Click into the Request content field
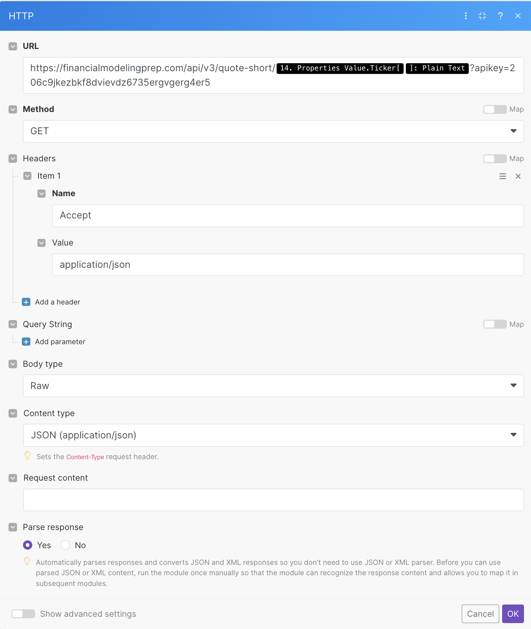The width and height of the screenshot is (531, 629). click(273, 500)
